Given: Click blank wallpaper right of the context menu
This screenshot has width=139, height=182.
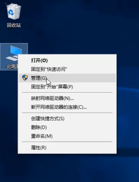Looking at the screenshot, I should point(128,105).
